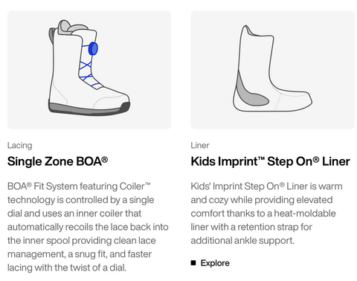Click the word Coiler™ in lacing description
Screen dimensions: 357x281
click(135, 187)
